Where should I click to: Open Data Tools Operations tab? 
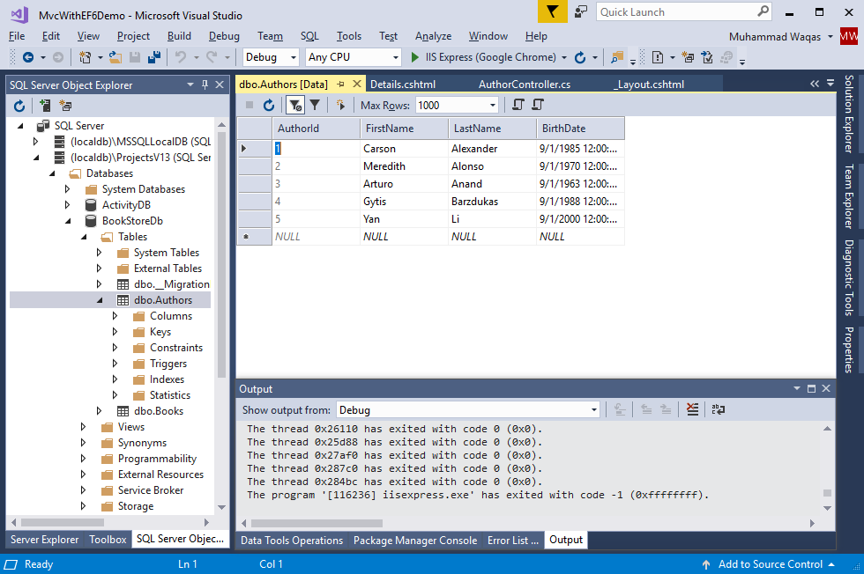(292, 541)
